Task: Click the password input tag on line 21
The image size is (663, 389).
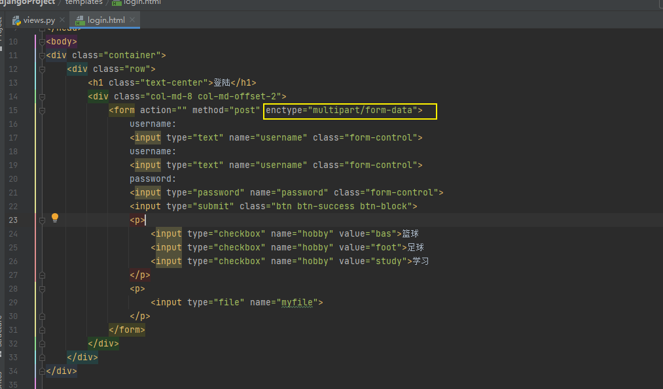Action: pyautogui.click(x=287, y=193)
